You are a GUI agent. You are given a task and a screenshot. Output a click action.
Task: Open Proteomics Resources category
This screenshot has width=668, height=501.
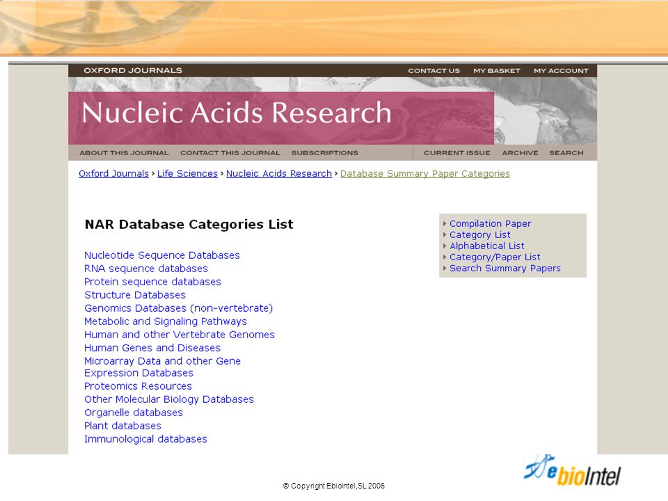point(138,386)
